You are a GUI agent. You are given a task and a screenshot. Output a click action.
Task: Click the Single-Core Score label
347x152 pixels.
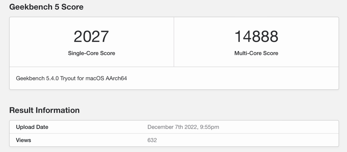click(91, 53)
